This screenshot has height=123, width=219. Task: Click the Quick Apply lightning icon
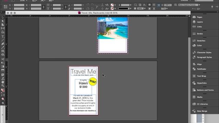point(212,6)
